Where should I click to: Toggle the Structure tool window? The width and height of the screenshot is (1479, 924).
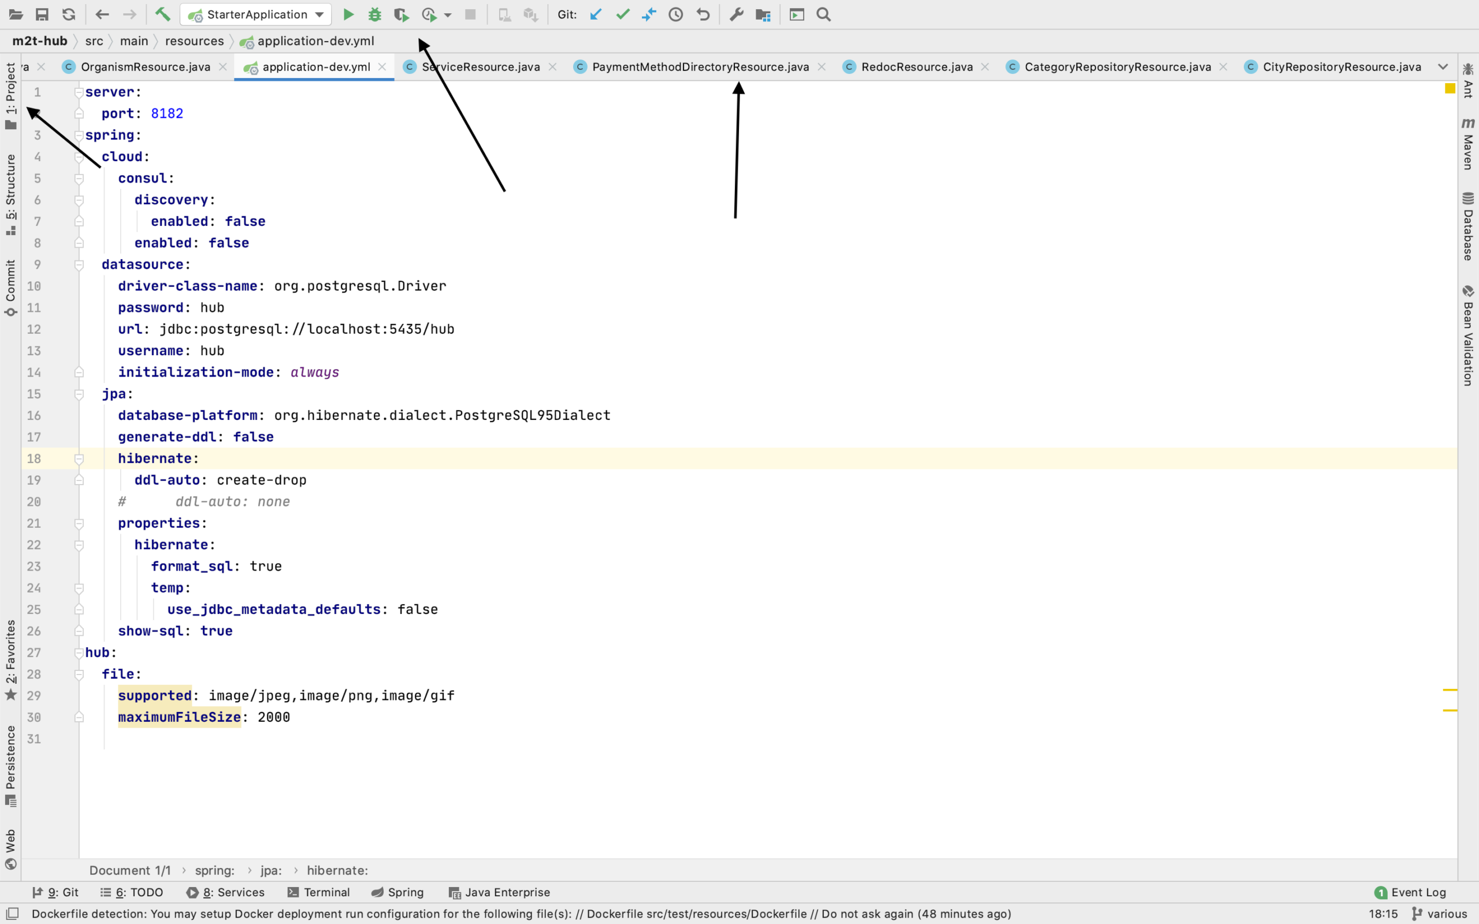pos(10,195)
